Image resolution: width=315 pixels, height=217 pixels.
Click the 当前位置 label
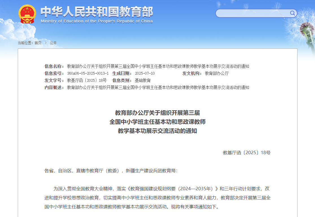tap(25, 43)
